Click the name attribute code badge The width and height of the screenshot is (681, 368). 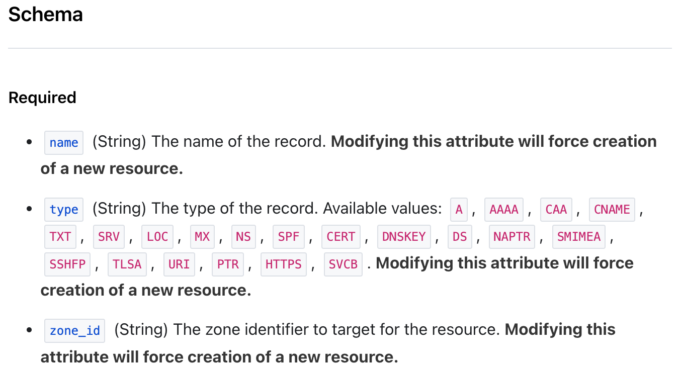64,143
